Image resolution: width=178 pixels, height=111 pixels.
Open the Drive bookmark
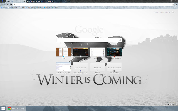click(x=55, y=7)
